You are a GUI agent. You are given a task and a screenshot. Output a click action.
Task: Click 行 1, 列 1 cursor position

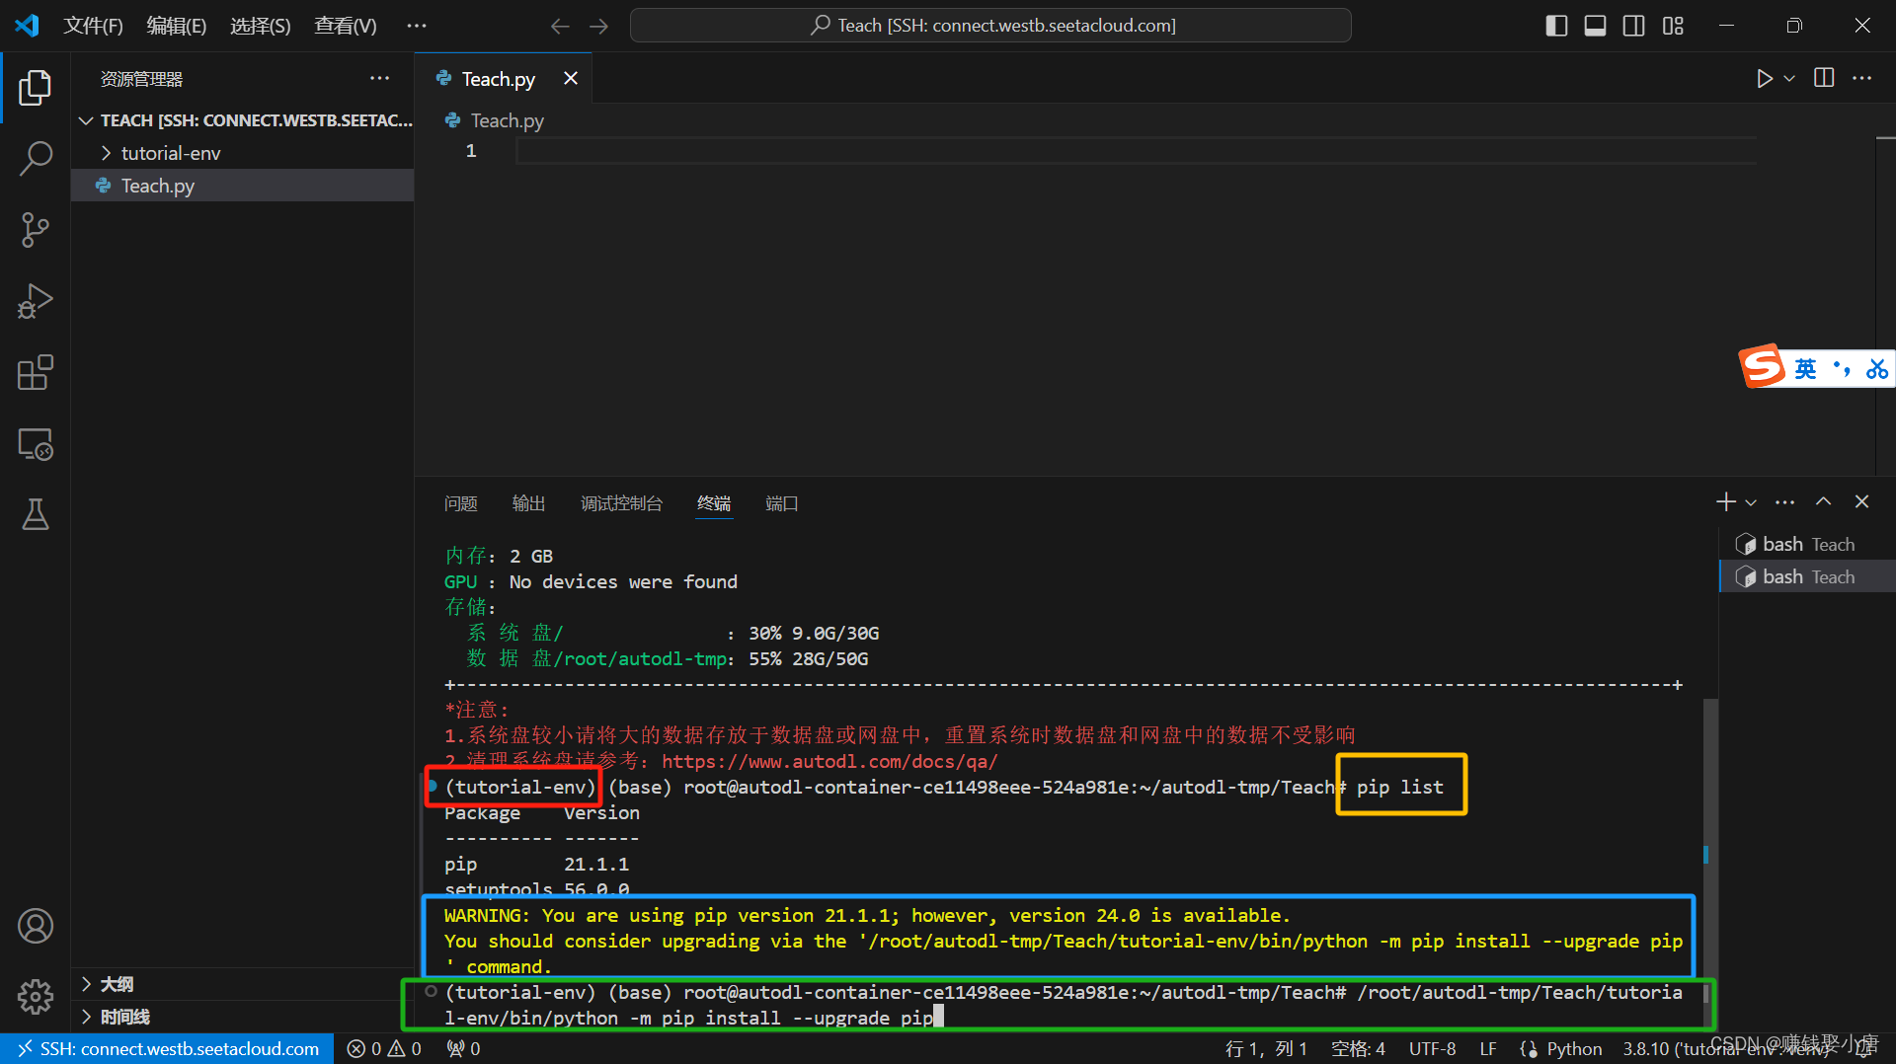[1266, 1048]
